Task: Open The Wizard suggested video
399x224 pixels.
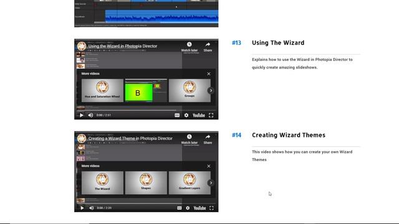Action: (x=102, y=183)
